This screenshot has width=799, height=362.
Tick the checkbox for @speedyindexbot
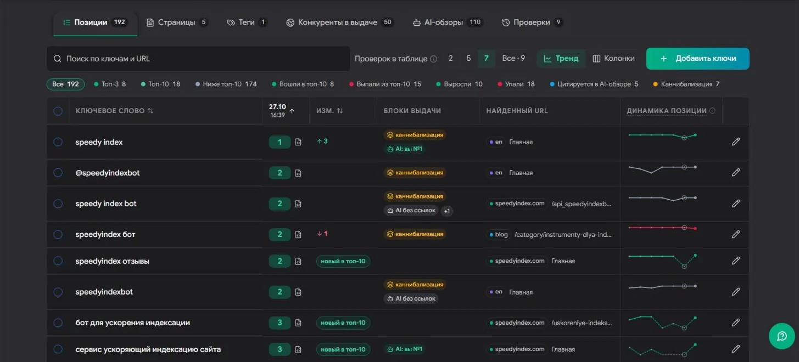coord(58,173)
